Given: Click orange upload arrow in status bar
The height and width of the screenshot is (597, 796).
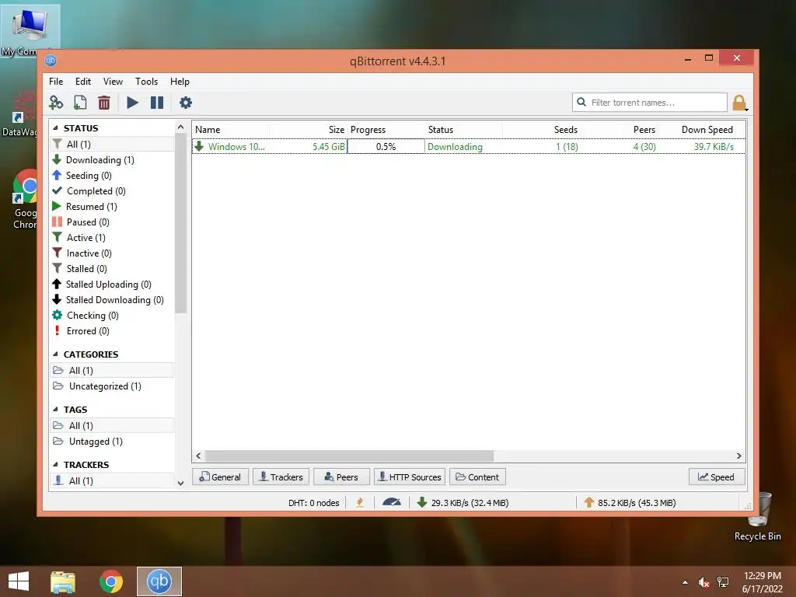Looking at the screenshot, I should tap(589, 503).
